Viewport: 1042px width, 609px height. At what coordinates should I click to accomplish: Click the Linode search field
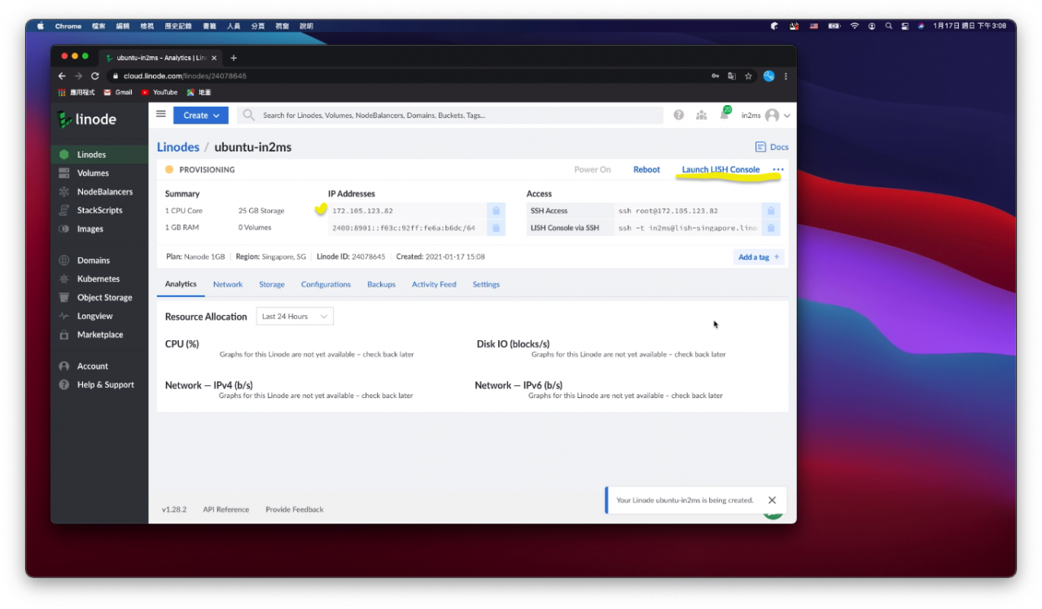pyautogui.click(x=450, y=116)
